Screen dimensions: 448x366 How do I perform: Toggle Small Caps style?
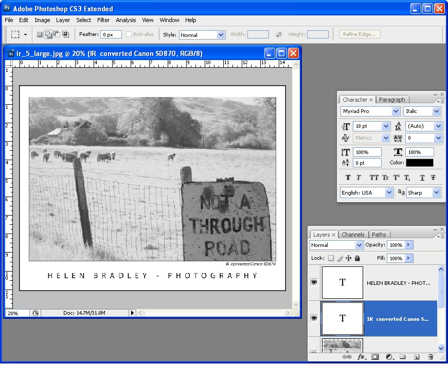coord(385,178)
